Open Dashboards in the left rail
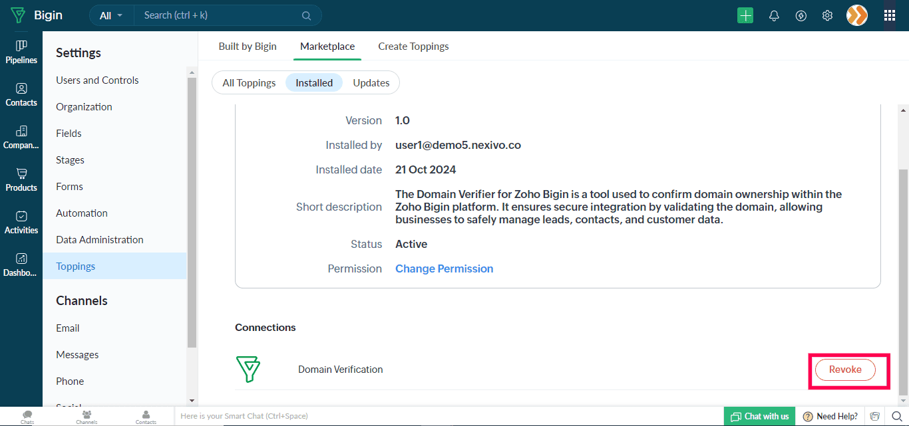 pyautogui.click(x=21, y=265)
